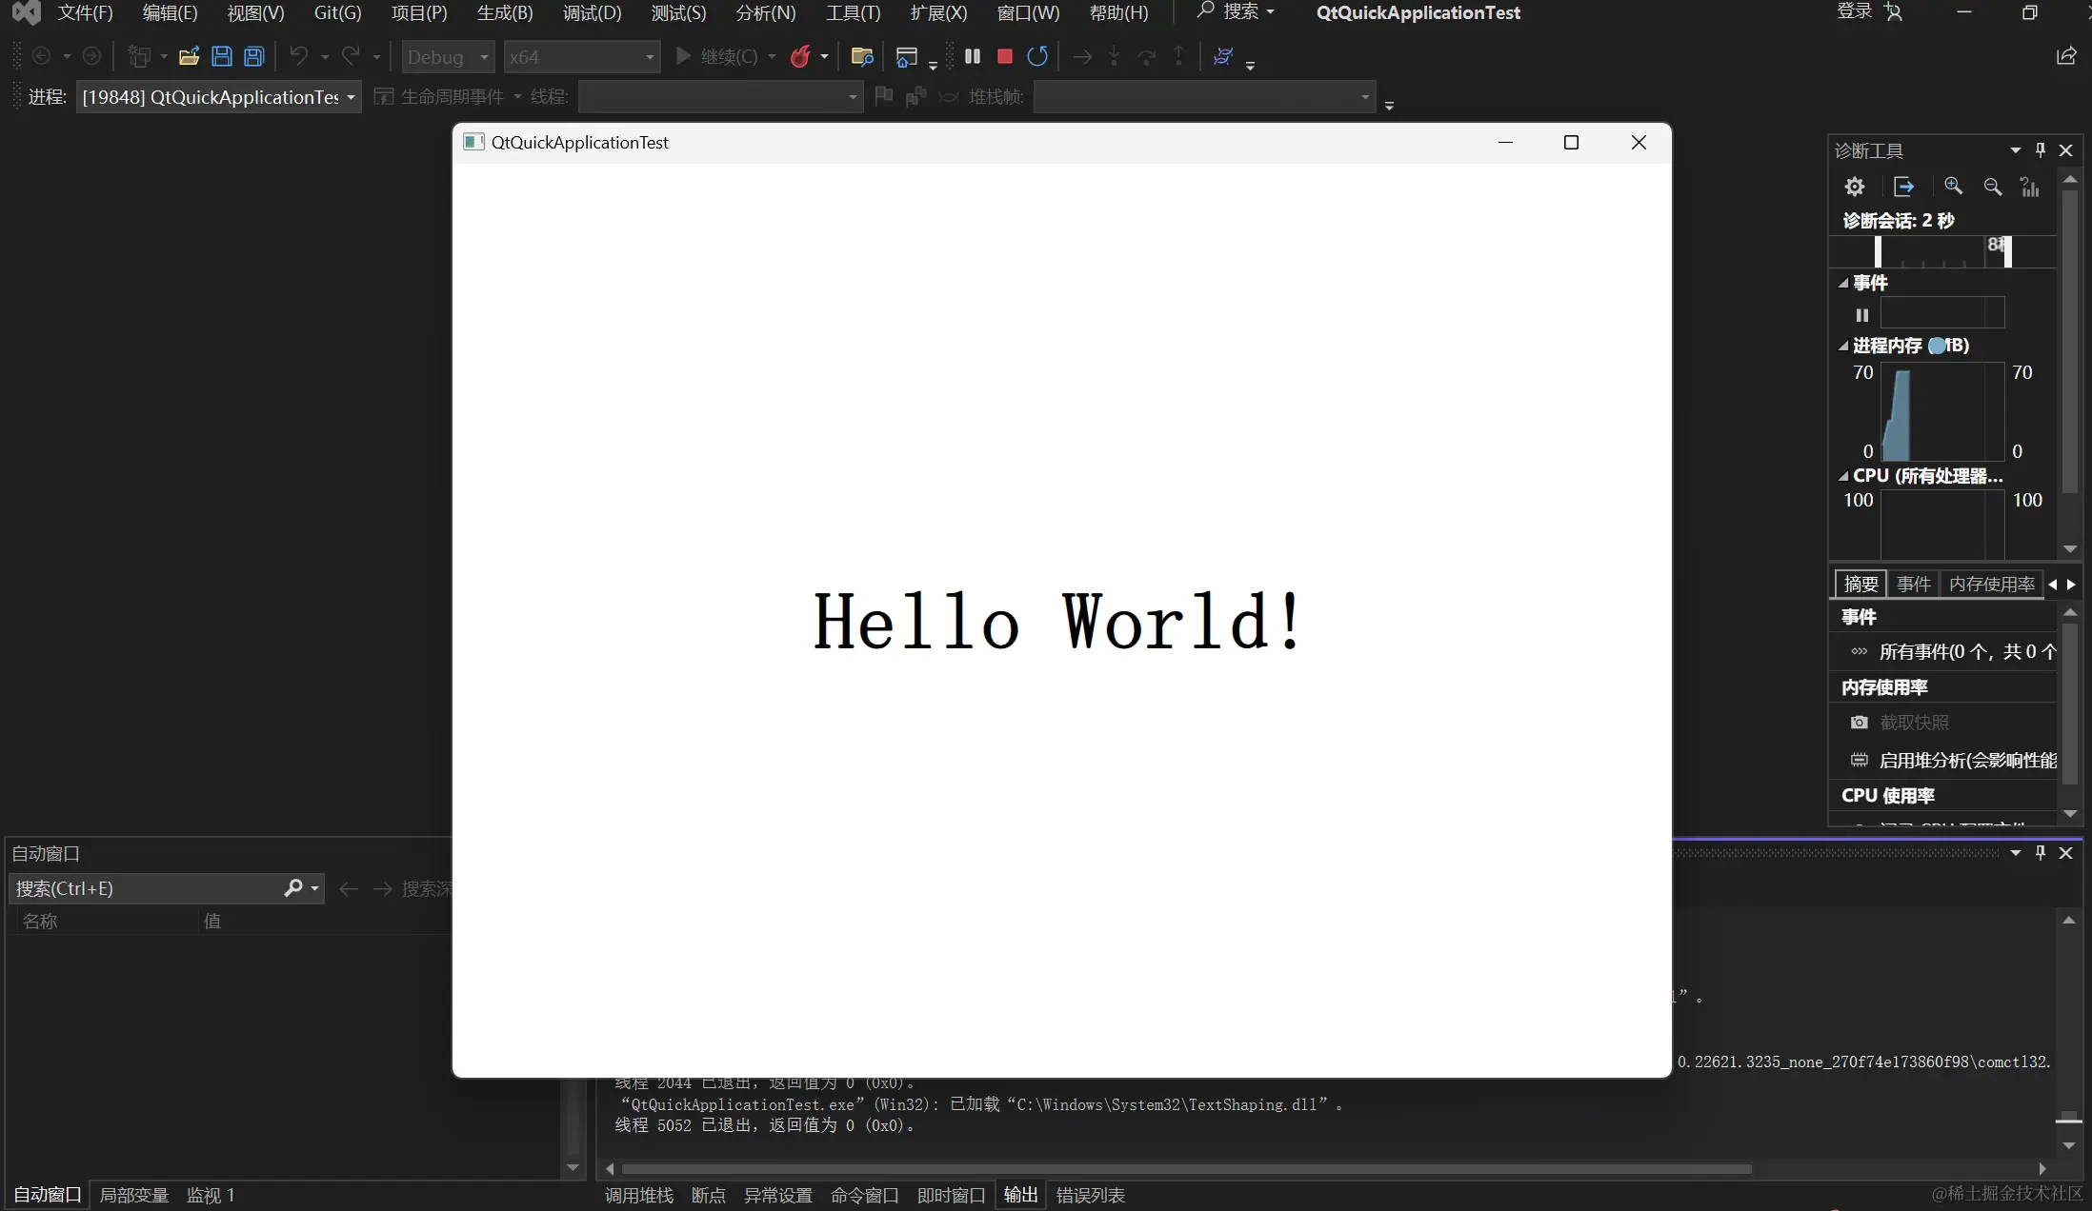Click the Hello World! text in app window
The image size is (2092, 1211).
pos(1058,622)
